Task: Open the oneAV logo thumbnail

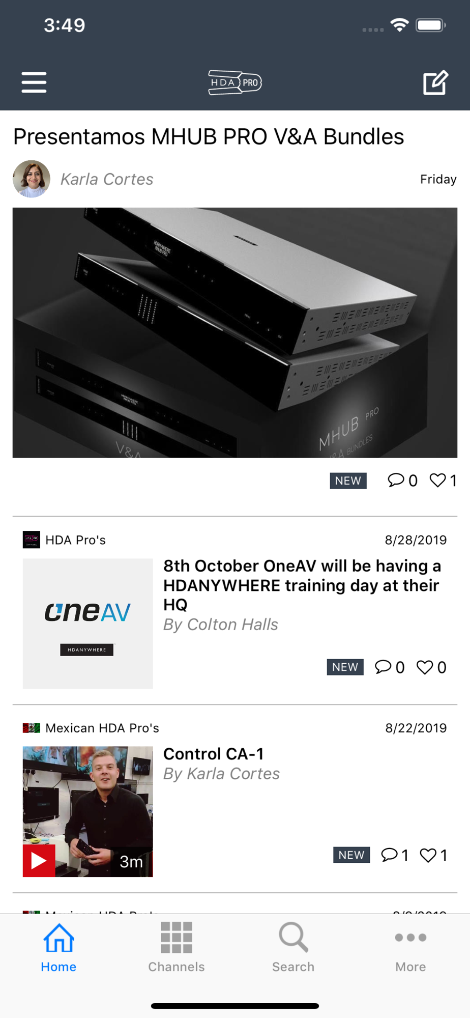Action: pyautogui.click(x=88, y=624)
